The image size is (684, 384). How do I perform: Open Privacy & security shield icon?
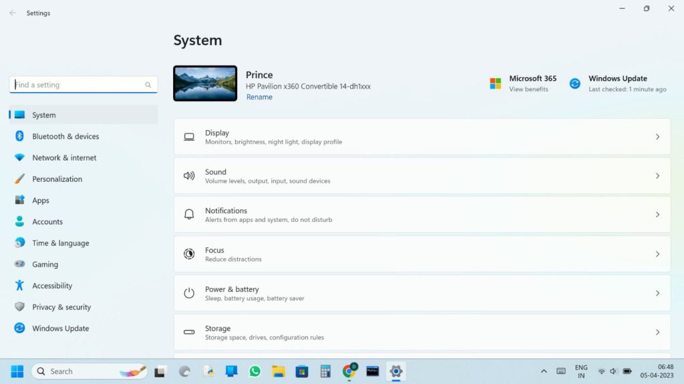(x=19, y=307)
